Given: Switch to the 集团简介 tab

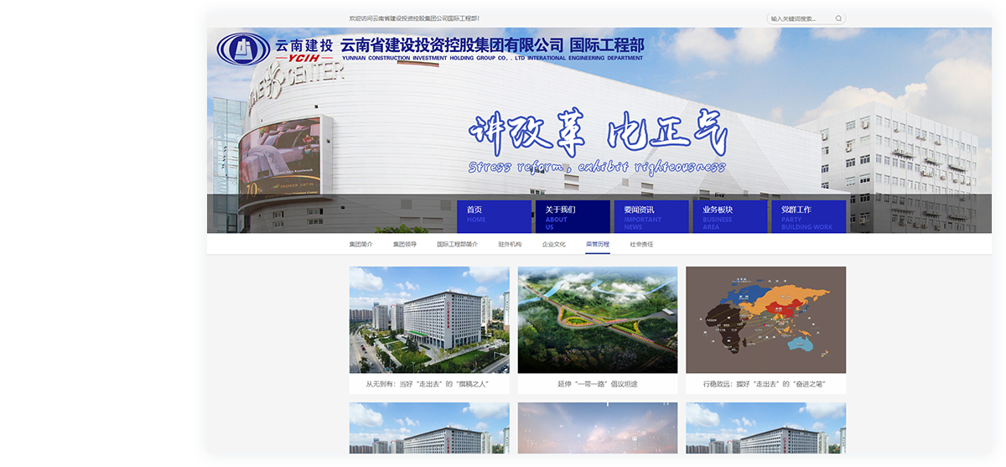Looking at the screenshot, I should point(360,245).
